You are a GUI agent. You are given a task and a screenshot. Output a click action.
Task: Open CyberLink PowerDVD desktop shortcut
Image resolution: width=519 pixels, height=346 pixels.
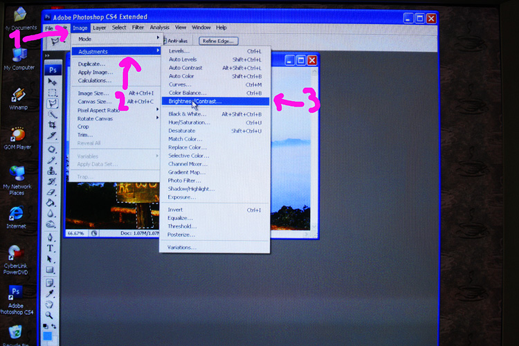(15, 260)
